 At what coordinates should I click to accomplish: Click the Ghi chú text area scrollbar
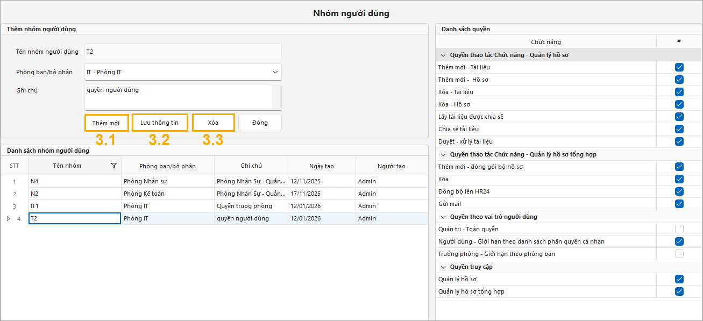click(x=276, y=97)
